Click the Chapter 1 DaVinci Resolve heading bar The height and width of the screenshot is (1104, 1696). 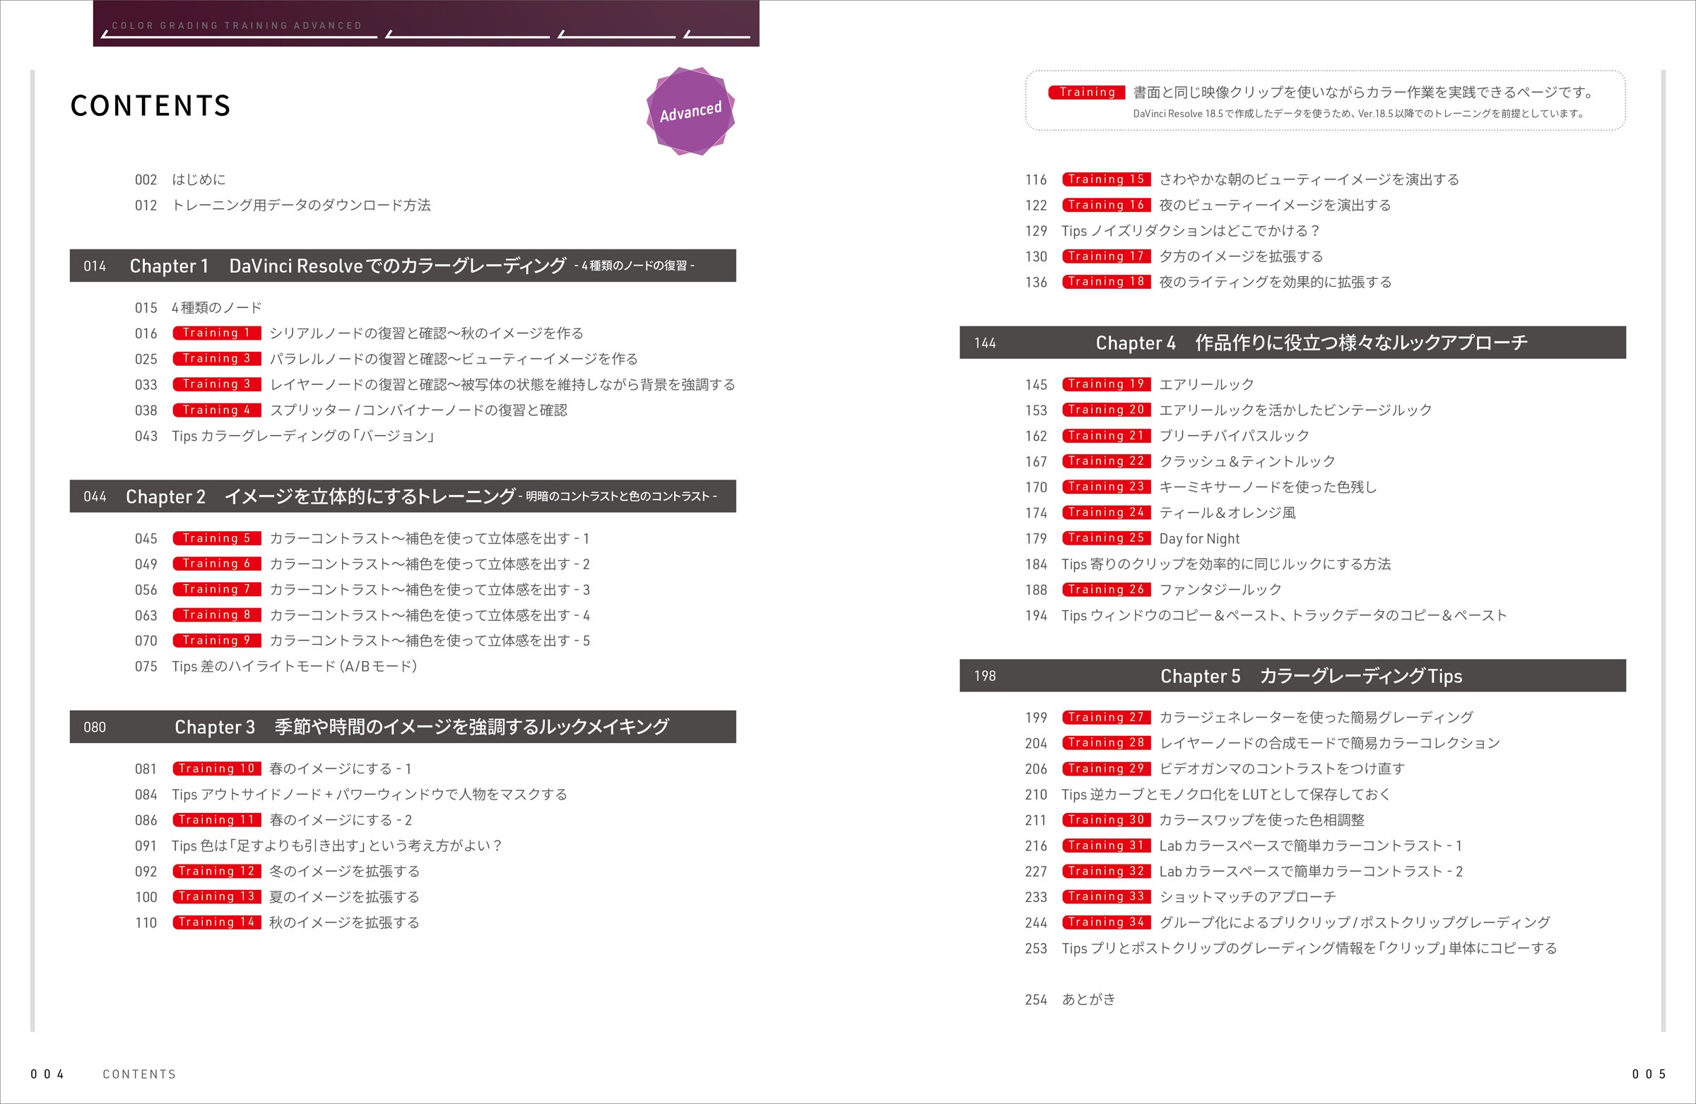pos(403,266)
